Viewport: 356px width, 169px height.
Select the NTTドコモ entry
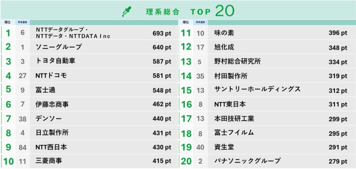tap(51, 75)
